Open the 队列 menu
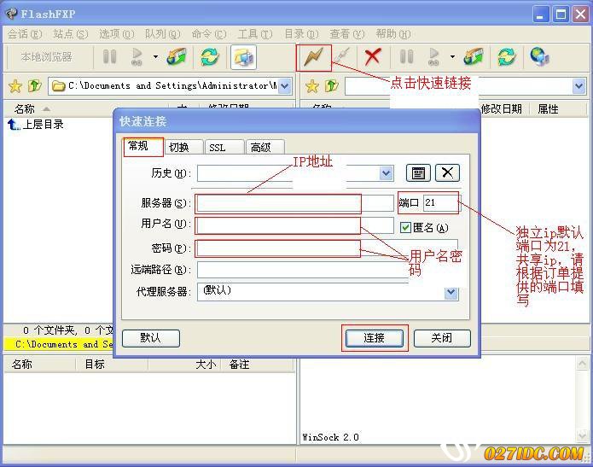 pos(163,34)
